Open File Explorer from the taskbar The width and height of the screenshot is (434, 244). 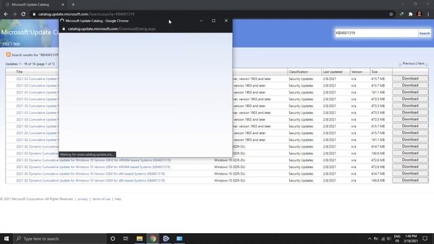tap(140, 239)
